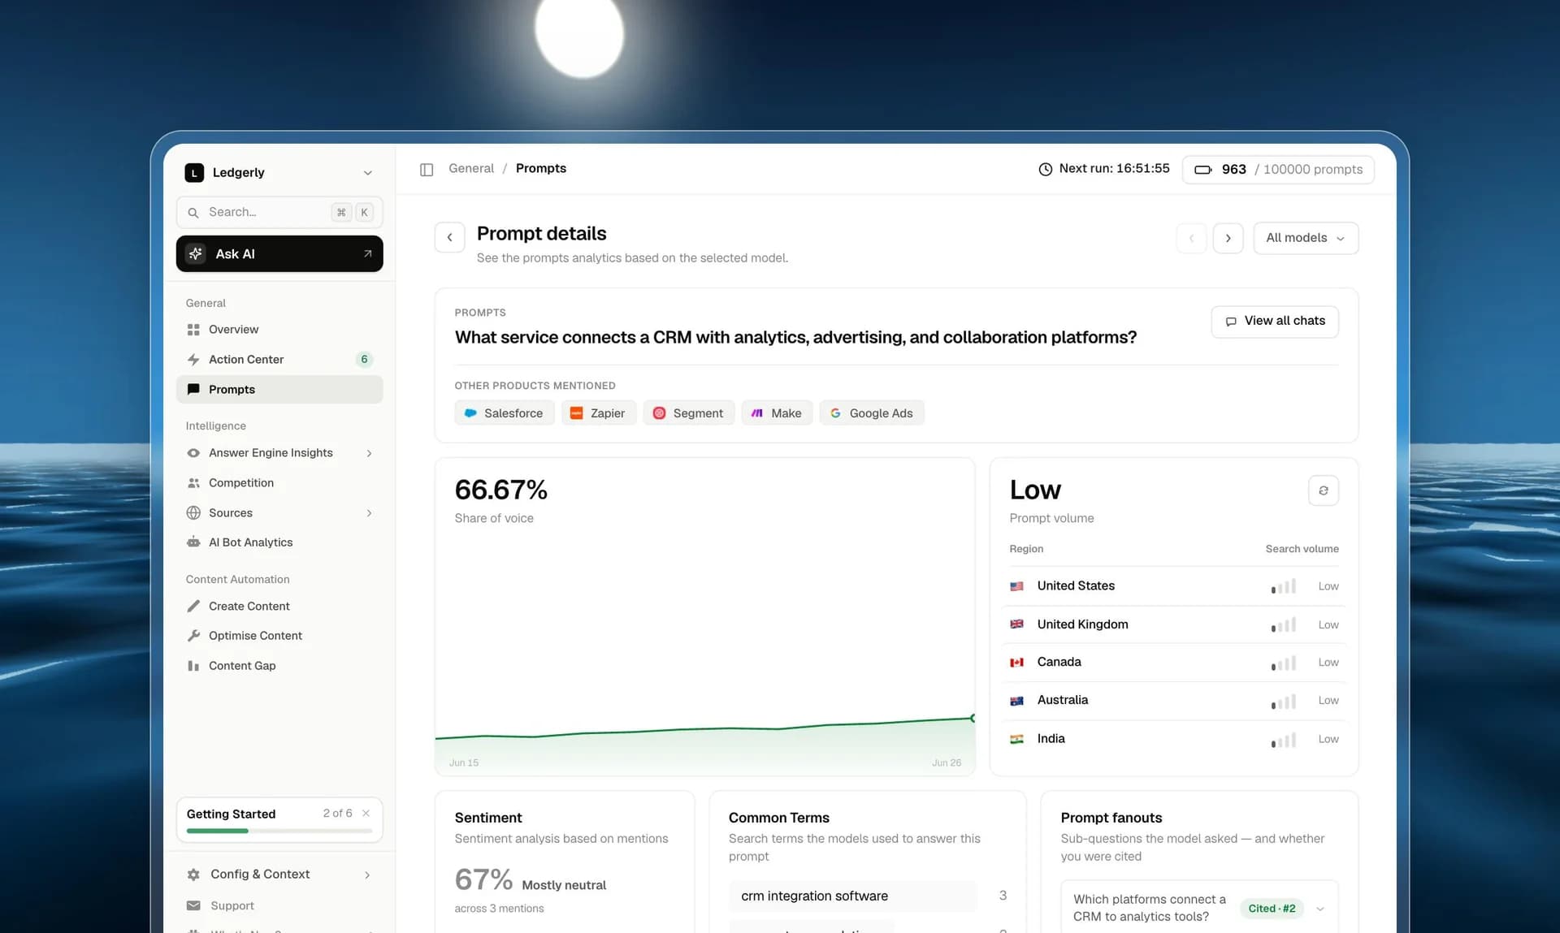1560x933 pixels.
Task: Focus the Search input field
Action: point(279,212)
